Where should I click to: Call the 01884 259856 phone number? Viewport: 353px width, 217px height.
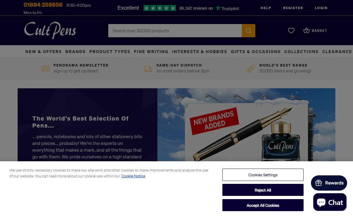[43, 5]
